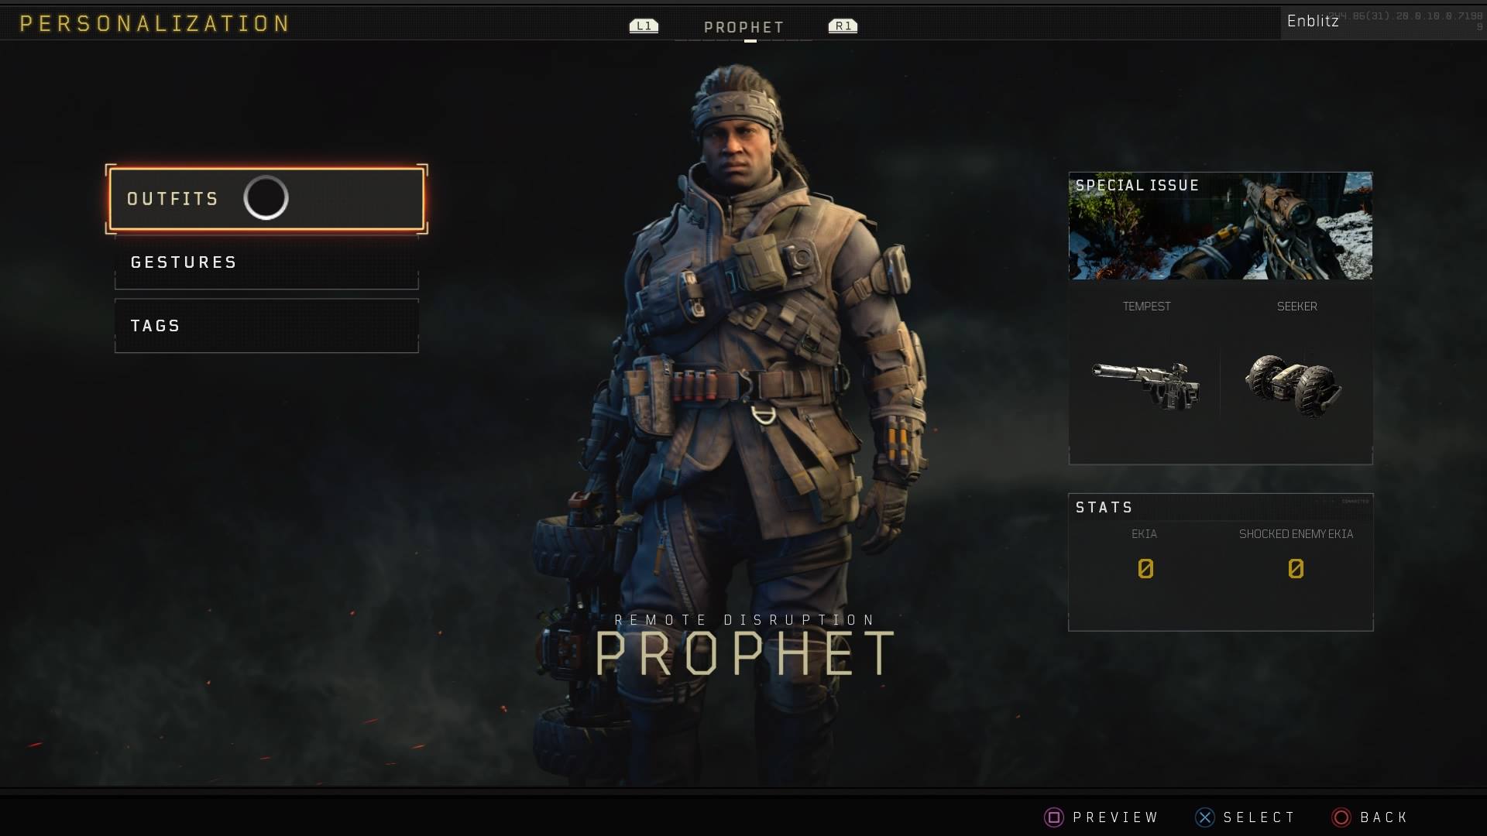Select the Prophet tab at top
Image resolution: width=1487 pixels, height=836 pixels.
pos(743,28)
